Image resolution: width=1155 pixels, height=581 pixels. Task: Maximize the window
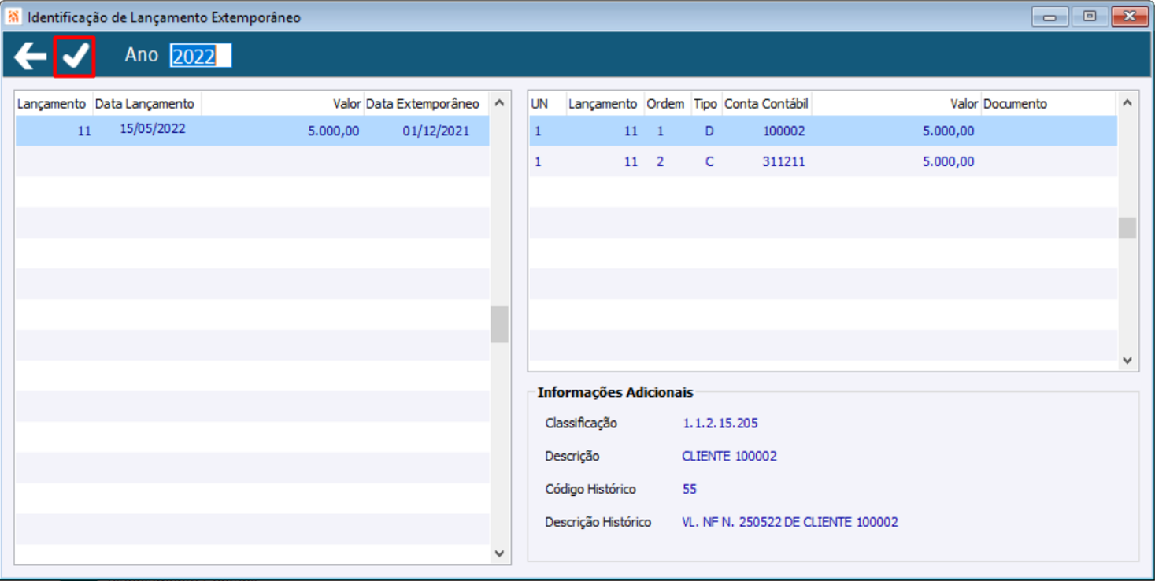click(x=1090, y=17)
